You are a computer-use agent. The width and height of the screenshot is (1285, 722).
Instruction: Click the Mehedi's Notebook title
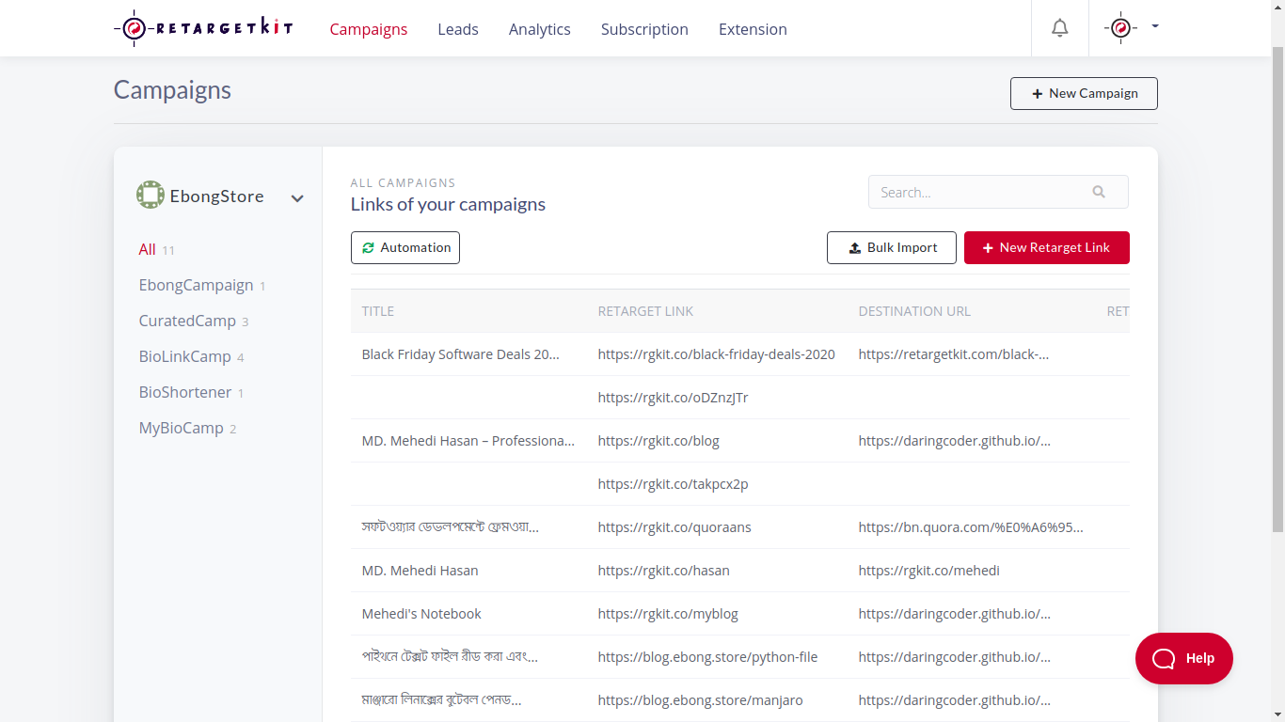(x=421, y=614)
